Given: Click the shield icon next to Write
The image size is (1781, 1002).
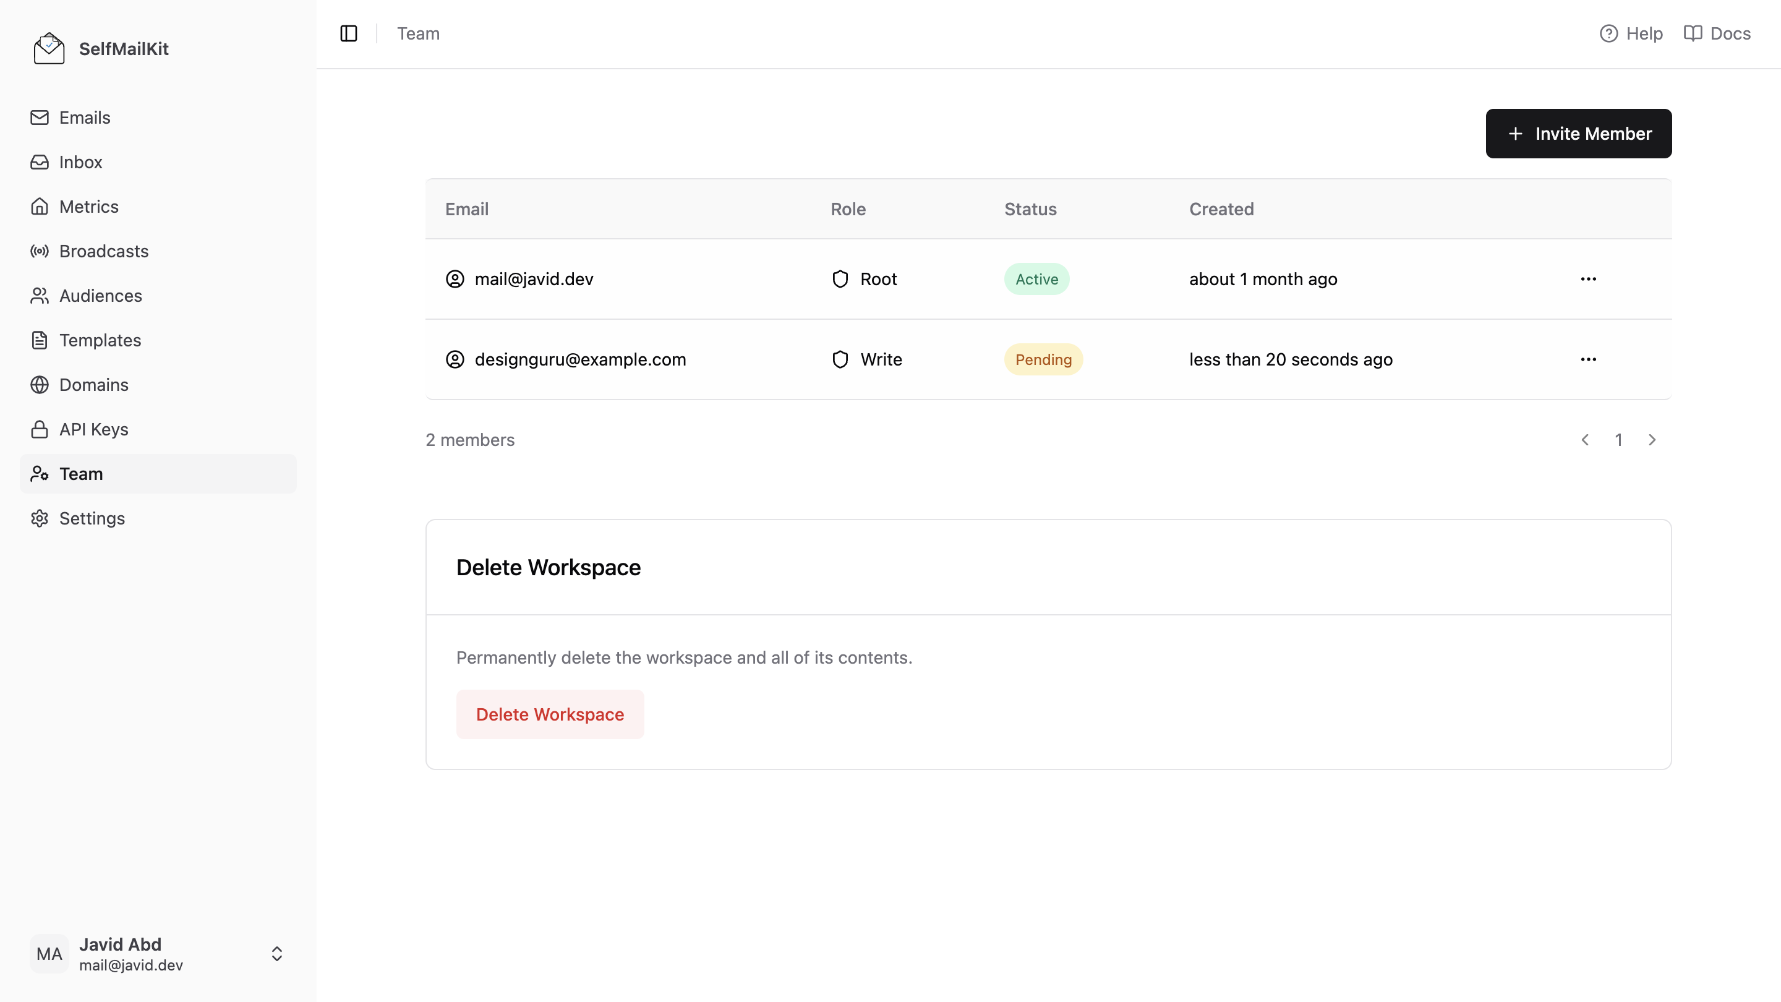Looking at the screenshot, I should 840,359.
